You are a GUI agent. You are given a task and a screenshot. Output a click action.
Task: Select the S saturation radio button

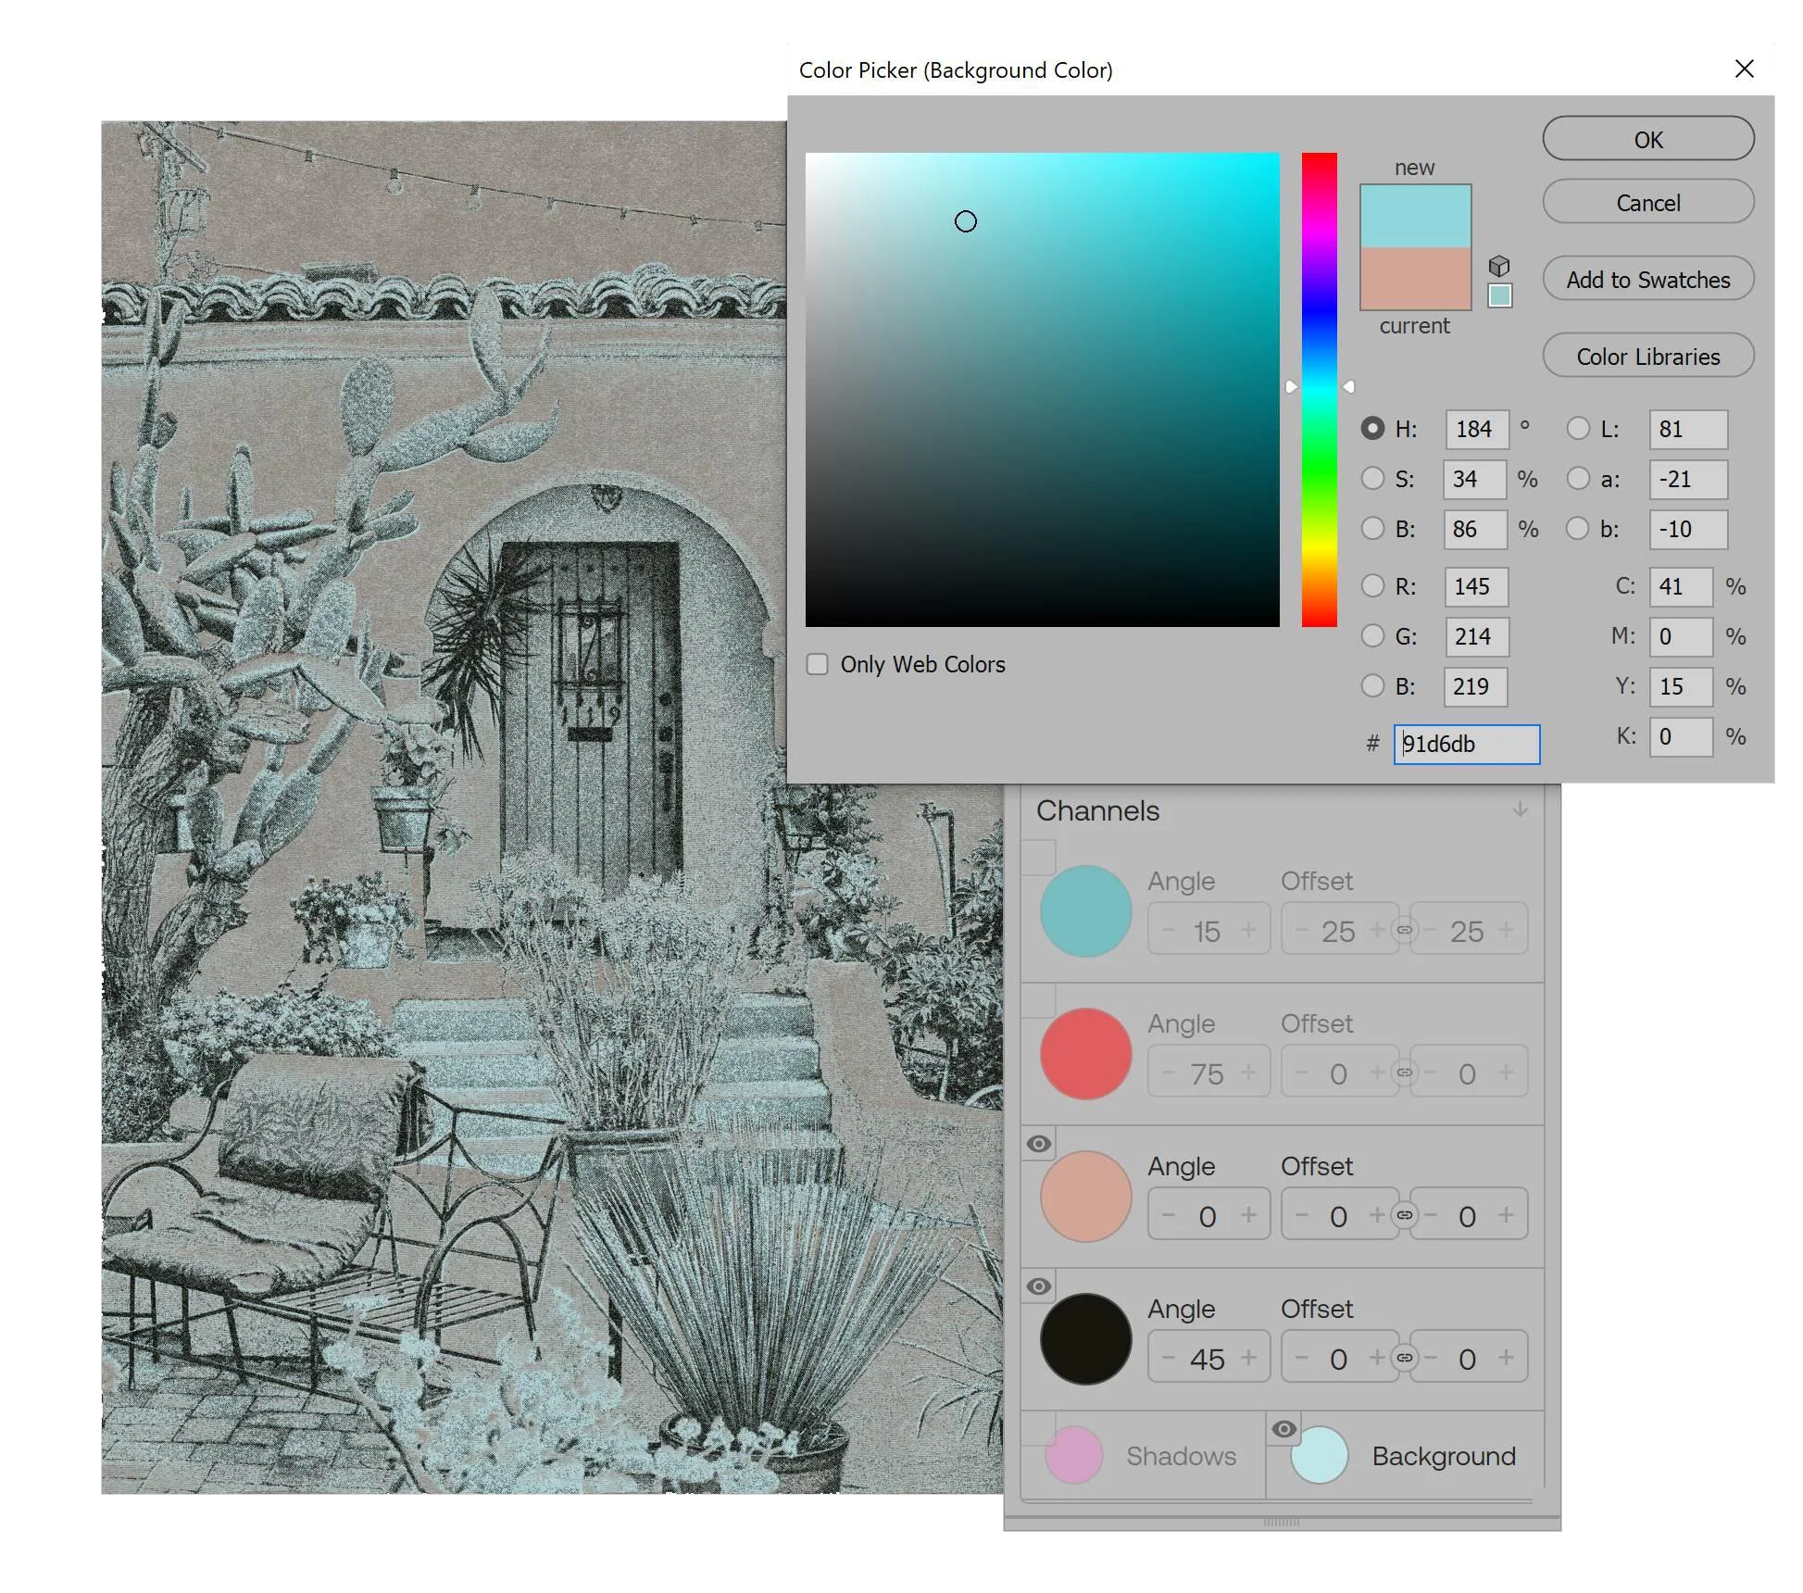(1372, 479)
